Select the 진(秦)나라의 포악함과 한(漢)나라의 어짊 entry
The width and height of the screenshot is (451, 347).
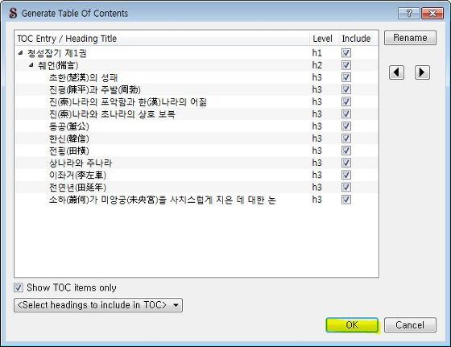coord(128,102)
